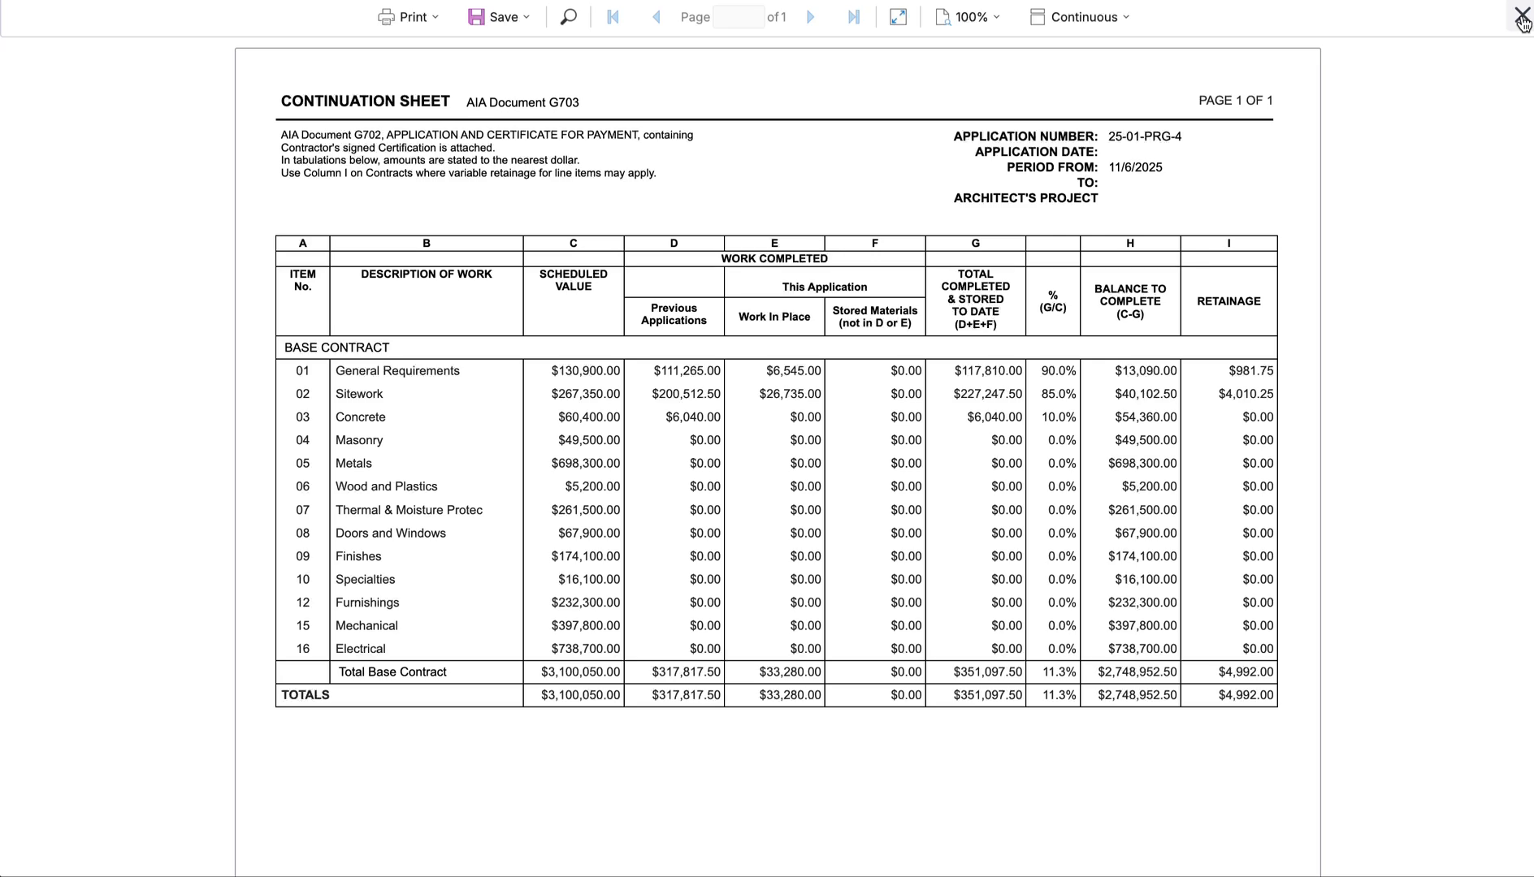Click the TOTALS row label
Screen dimensions: 1534x877
pos(305,695)
